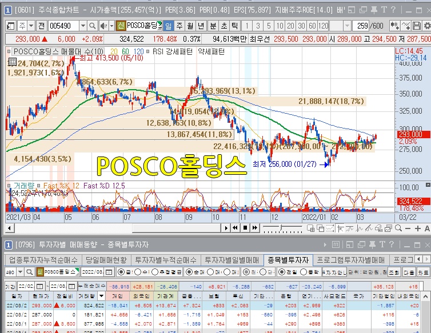431x333 pixels.
Task: Open the dropdown arrow next to speaker icon
Action: coord(111,26)
